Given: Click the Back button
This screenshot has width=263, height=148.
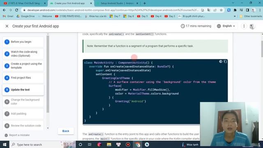Looking at the screenshot, I should [66, 131].
